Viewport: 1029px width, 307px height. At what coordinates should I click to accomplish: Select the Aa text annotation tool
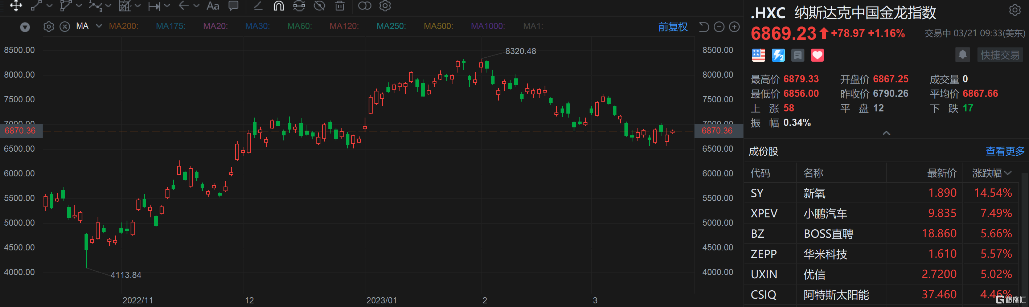click(x=213, y=5)
